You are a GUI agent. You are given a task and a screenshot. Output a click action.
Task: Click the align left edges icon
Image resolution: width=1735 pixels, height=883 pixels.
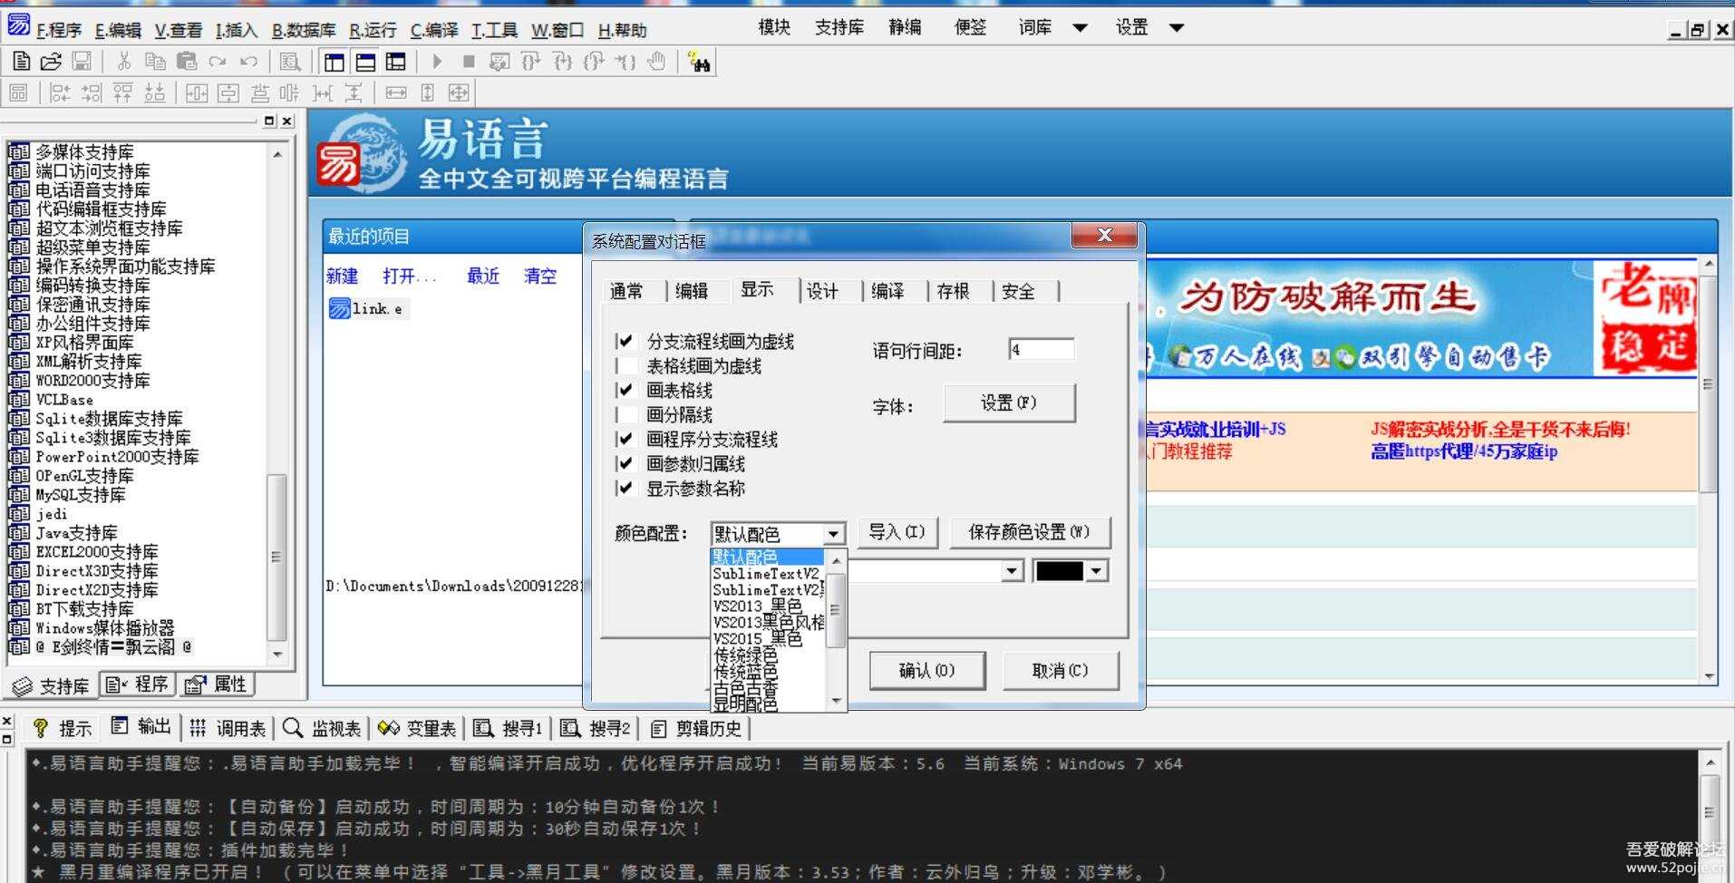click(x=61, y=92)
